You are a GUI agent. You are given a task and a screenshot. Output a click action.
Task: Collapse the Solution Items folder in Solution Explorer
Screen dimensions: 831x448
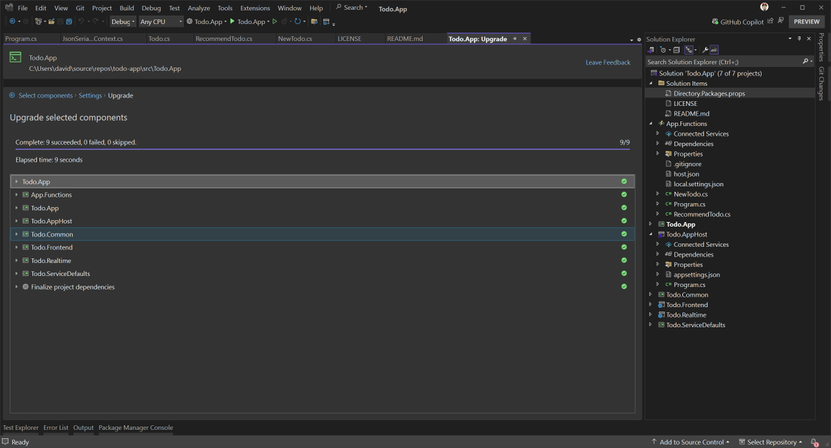point(651,83)
